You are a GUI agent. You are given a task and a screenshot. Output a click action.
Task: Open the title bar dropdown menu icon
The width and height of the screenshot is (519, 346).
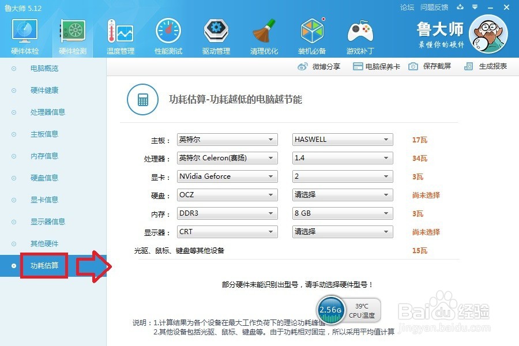(x=475, y=7)
